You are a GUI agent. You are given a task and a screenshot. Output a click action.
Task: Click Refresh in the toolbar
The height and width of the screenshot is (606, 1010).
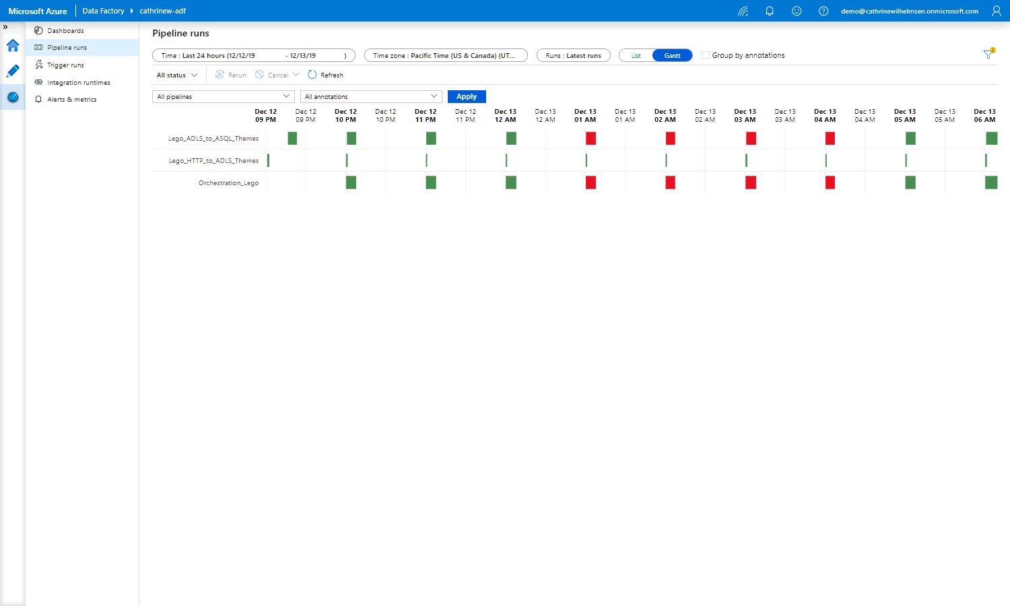click(326, 75)
